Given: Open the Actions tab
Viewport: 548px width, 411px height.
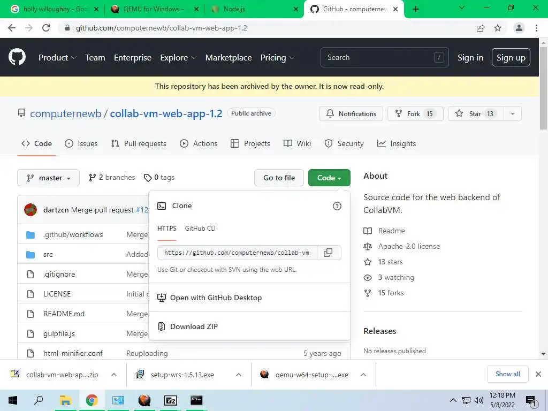Looking at the screenshot, I should coord(199,143).
